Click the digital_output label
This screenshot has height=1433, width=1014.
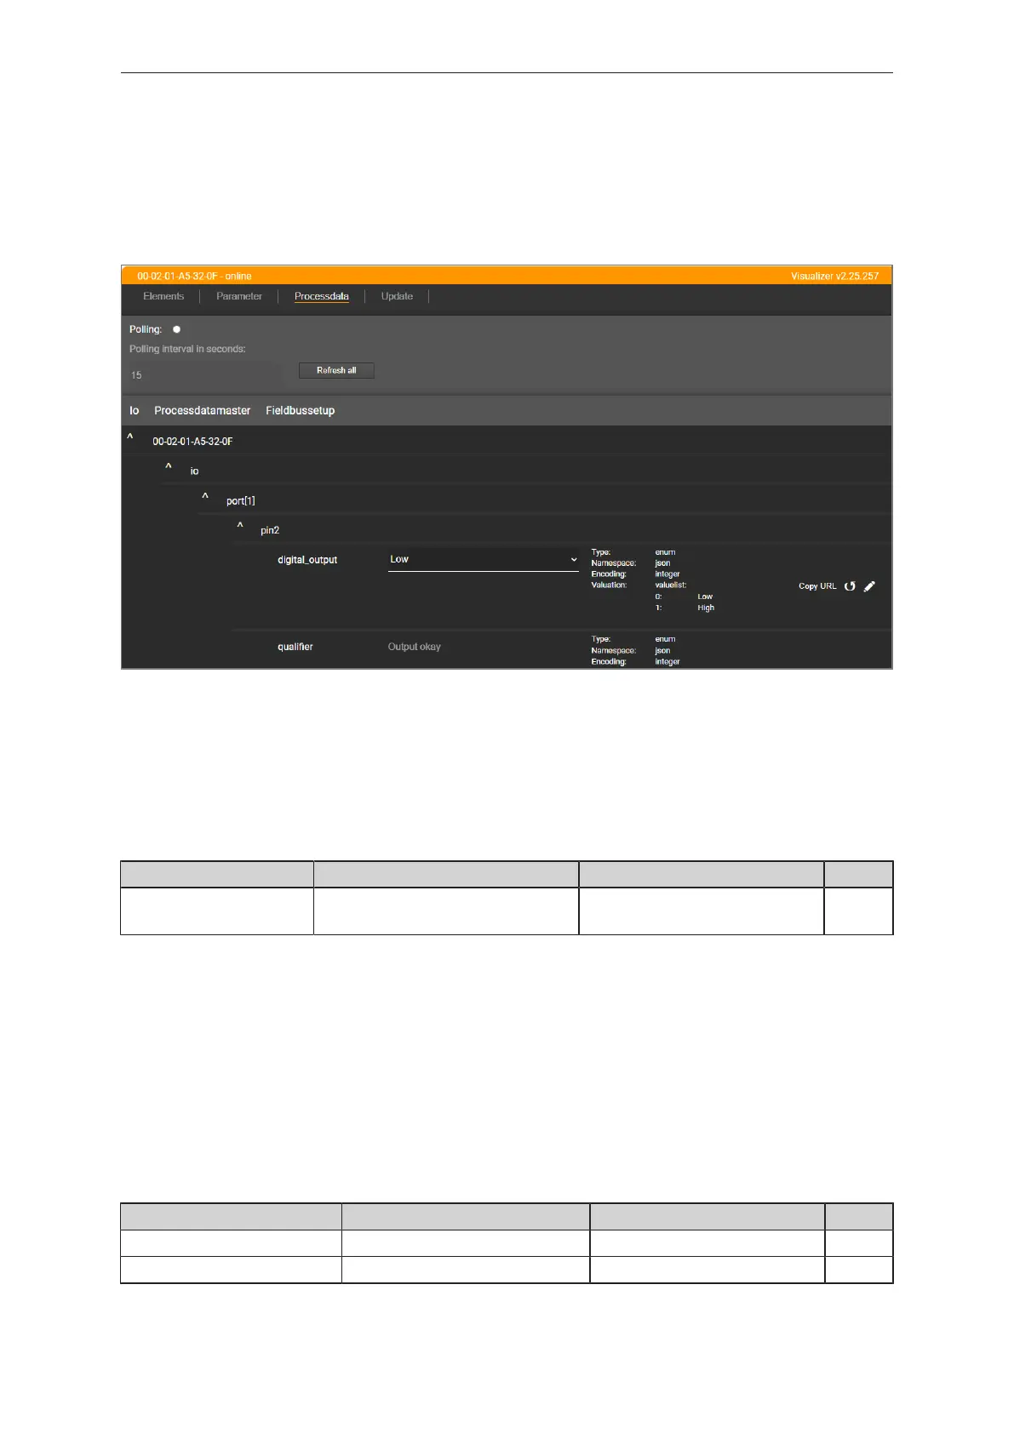tap(307, 560)
